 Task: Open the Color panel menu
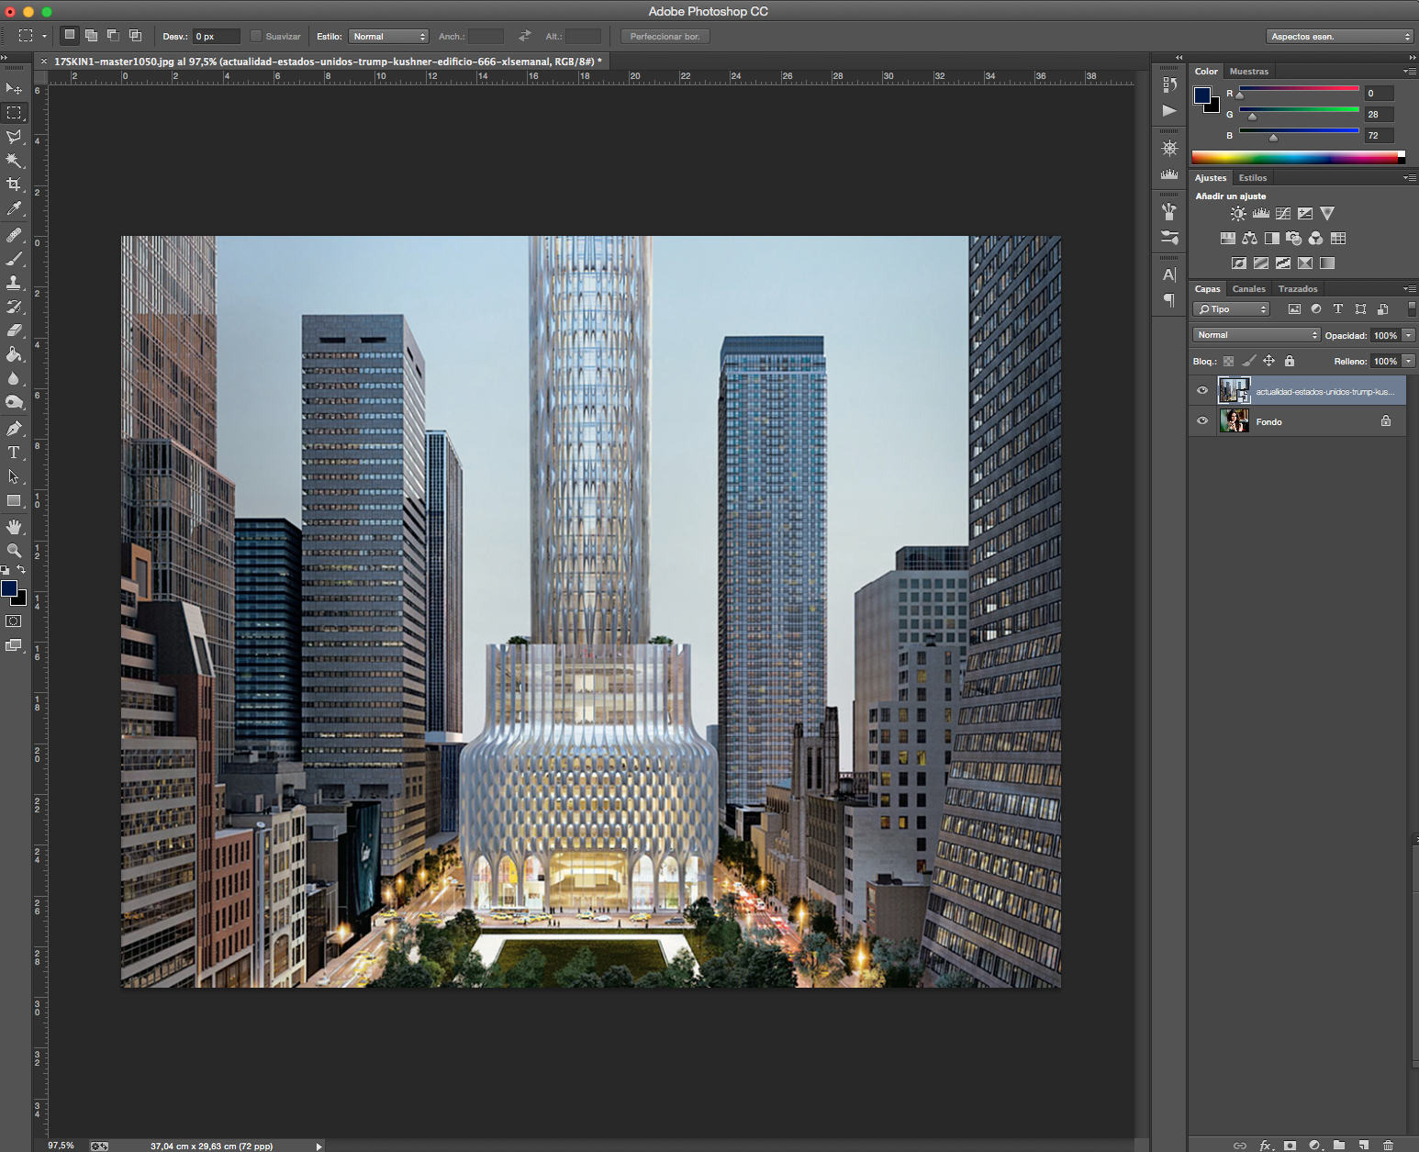coord(1410,72)
